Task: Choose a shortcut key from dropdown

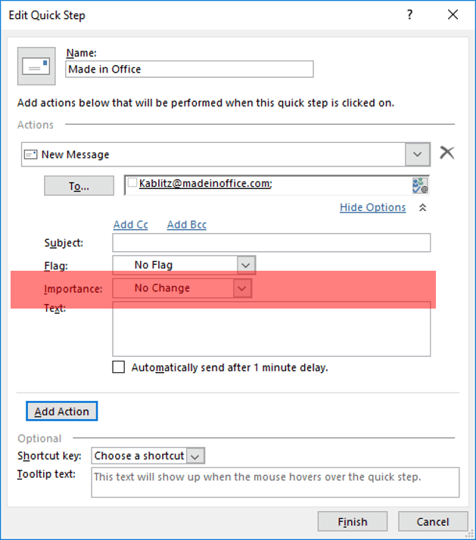Action: [195, 456]
